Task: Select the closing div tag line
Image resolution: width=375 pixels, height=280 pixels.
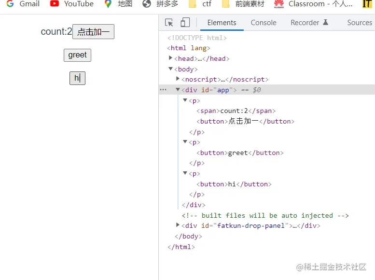Action: 194,205
